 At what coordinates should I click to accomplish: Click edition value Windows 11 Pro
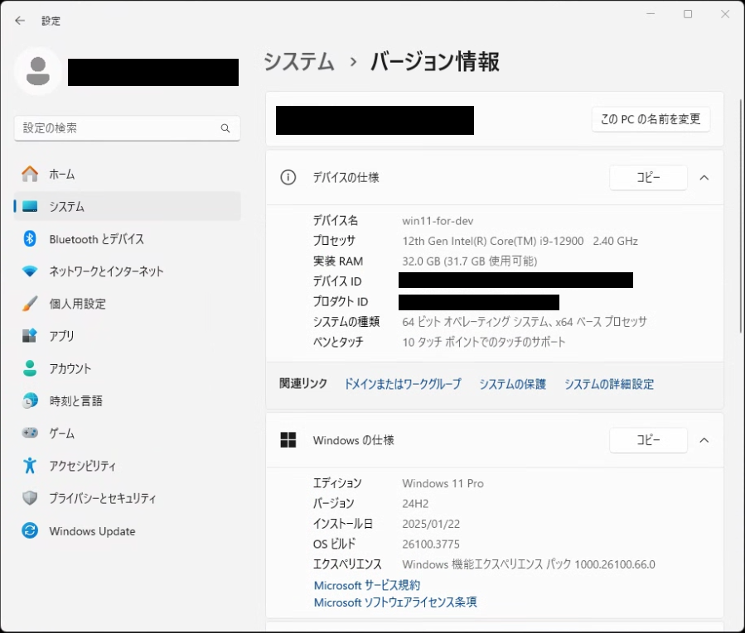(443, 483)
